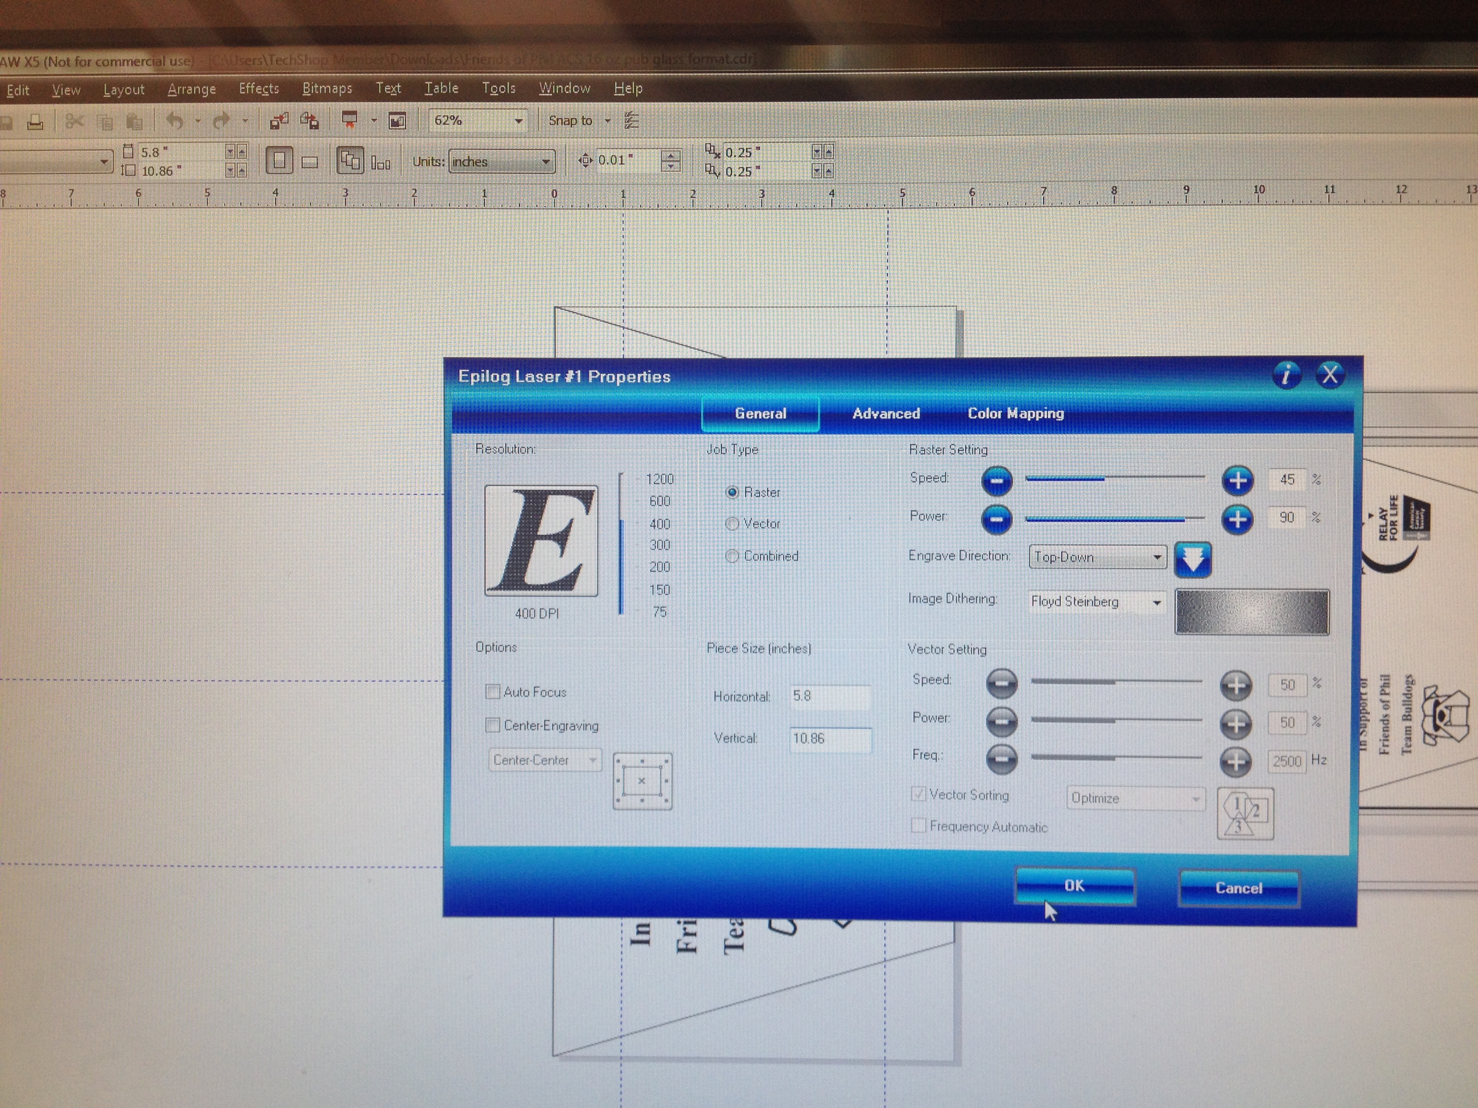This screenshot has height=1108, width=1478.
Task: Open the Arrange menu
Action: 191,89
